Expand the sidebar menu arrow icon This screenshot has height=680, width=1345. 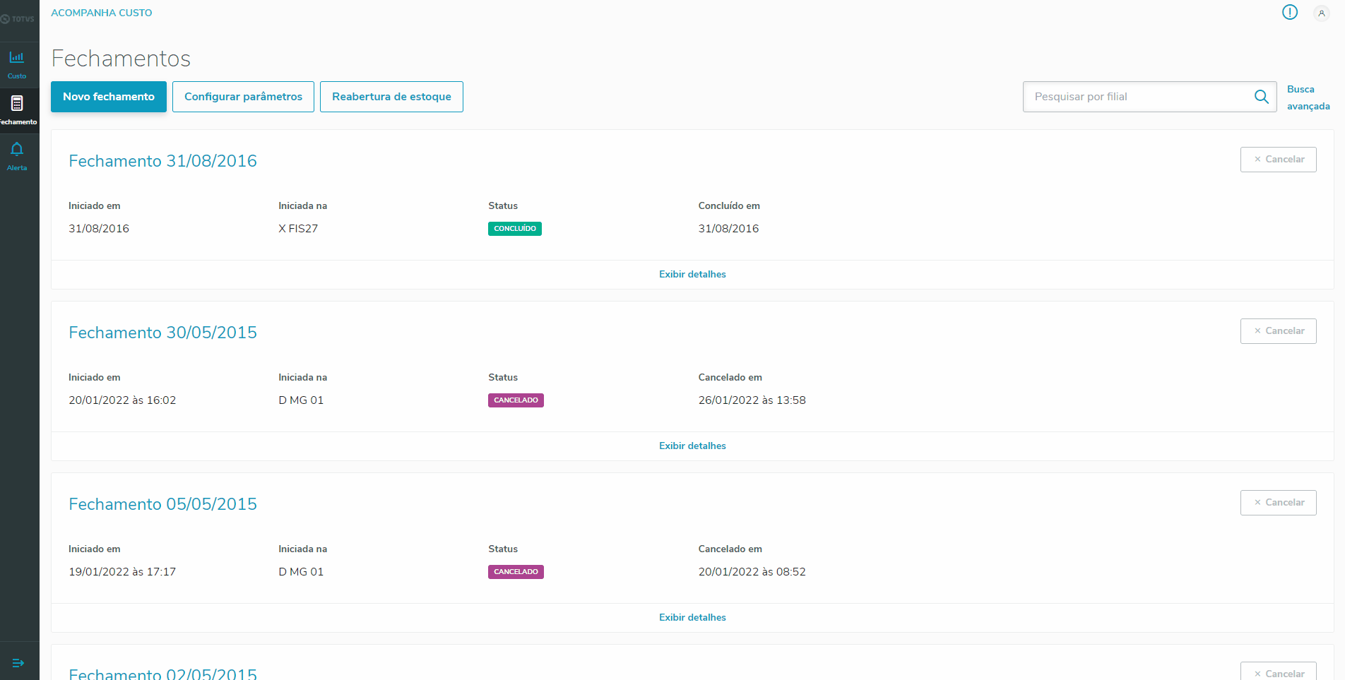(x=18, y=663)
